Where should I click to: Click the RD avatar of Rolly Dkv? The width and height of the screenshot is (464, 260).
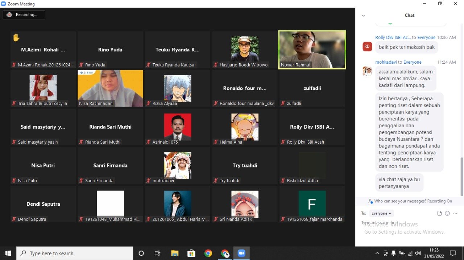[x=367, y=47]
